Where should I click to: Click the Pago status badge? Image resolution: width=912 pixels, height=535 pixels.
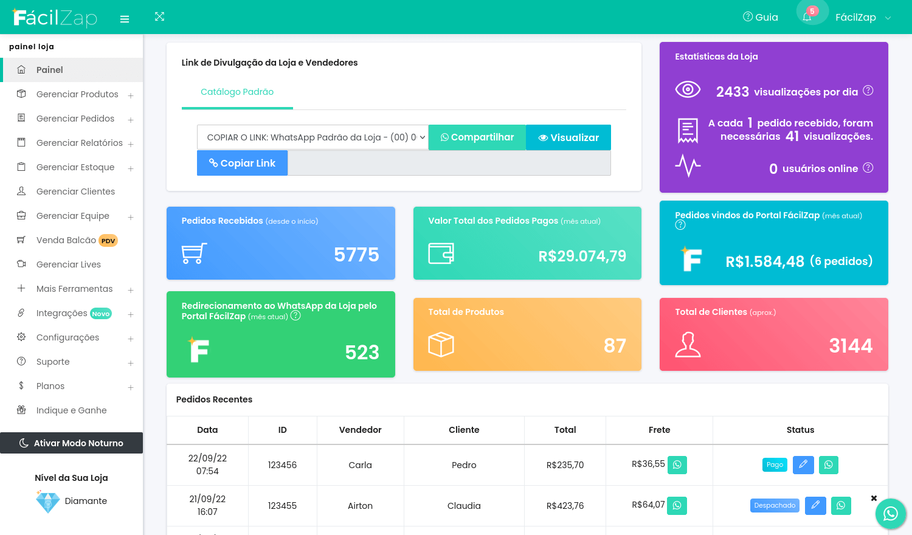click(x=775, y=464)
